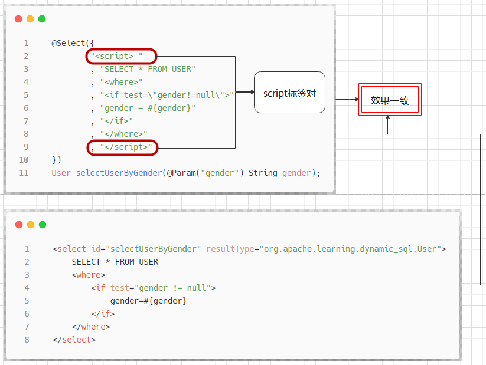Image resolution: width=486 pixels, height=365 pixels.
Task: Click the @Select annotation on line 1
Action: tap(67, 42)
